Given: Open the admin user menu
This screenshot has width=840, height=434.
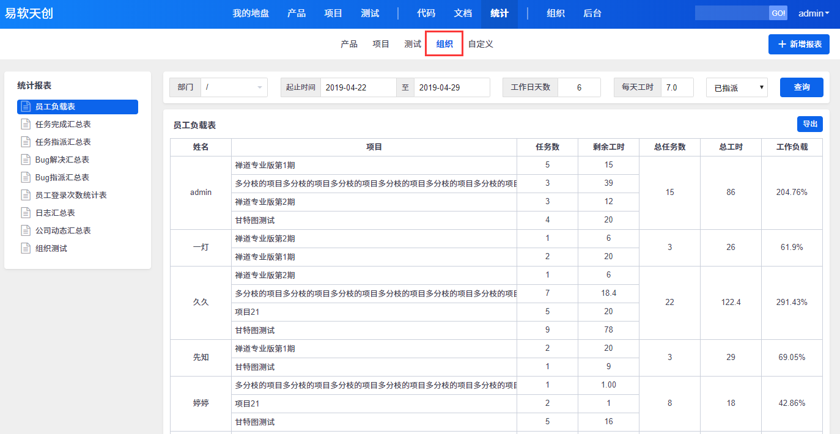Looking at the screenshot, I should click(x=814, y=13).
